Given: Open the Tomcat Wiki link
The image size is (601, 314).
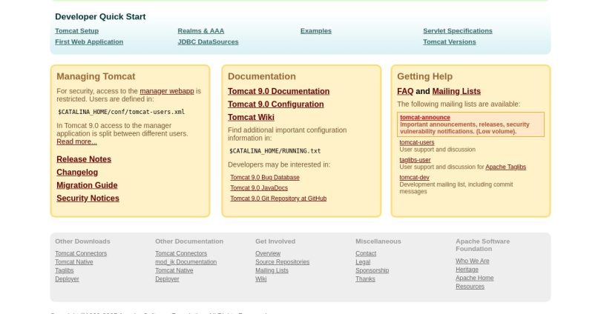Looking at the screenshot, I should [251, 117].
